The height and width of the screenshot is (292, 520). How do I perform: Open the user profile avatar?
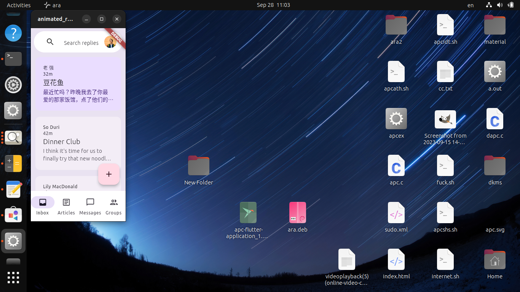click(x=110, y=42)
